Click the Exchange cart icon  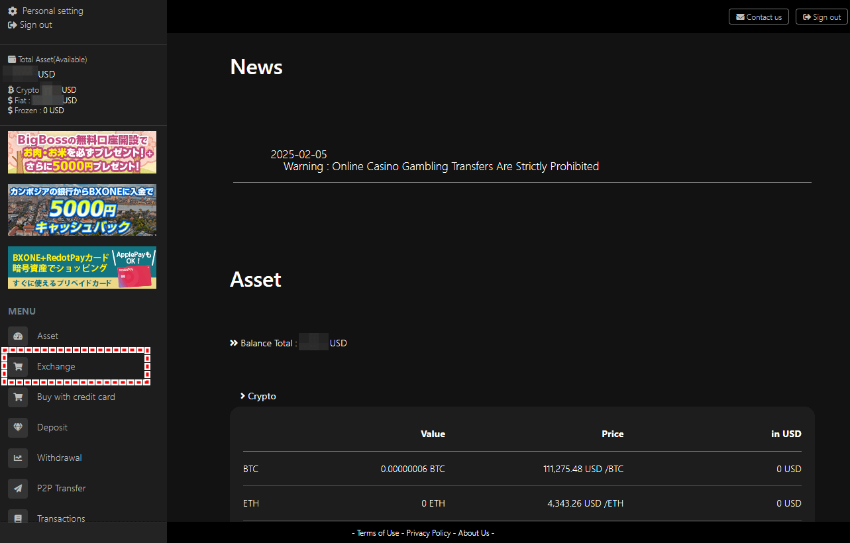(x=18, y=367)
